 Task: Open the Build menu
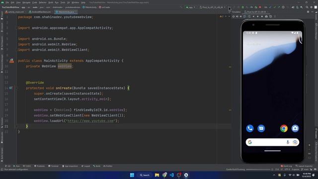click(51, 2)
